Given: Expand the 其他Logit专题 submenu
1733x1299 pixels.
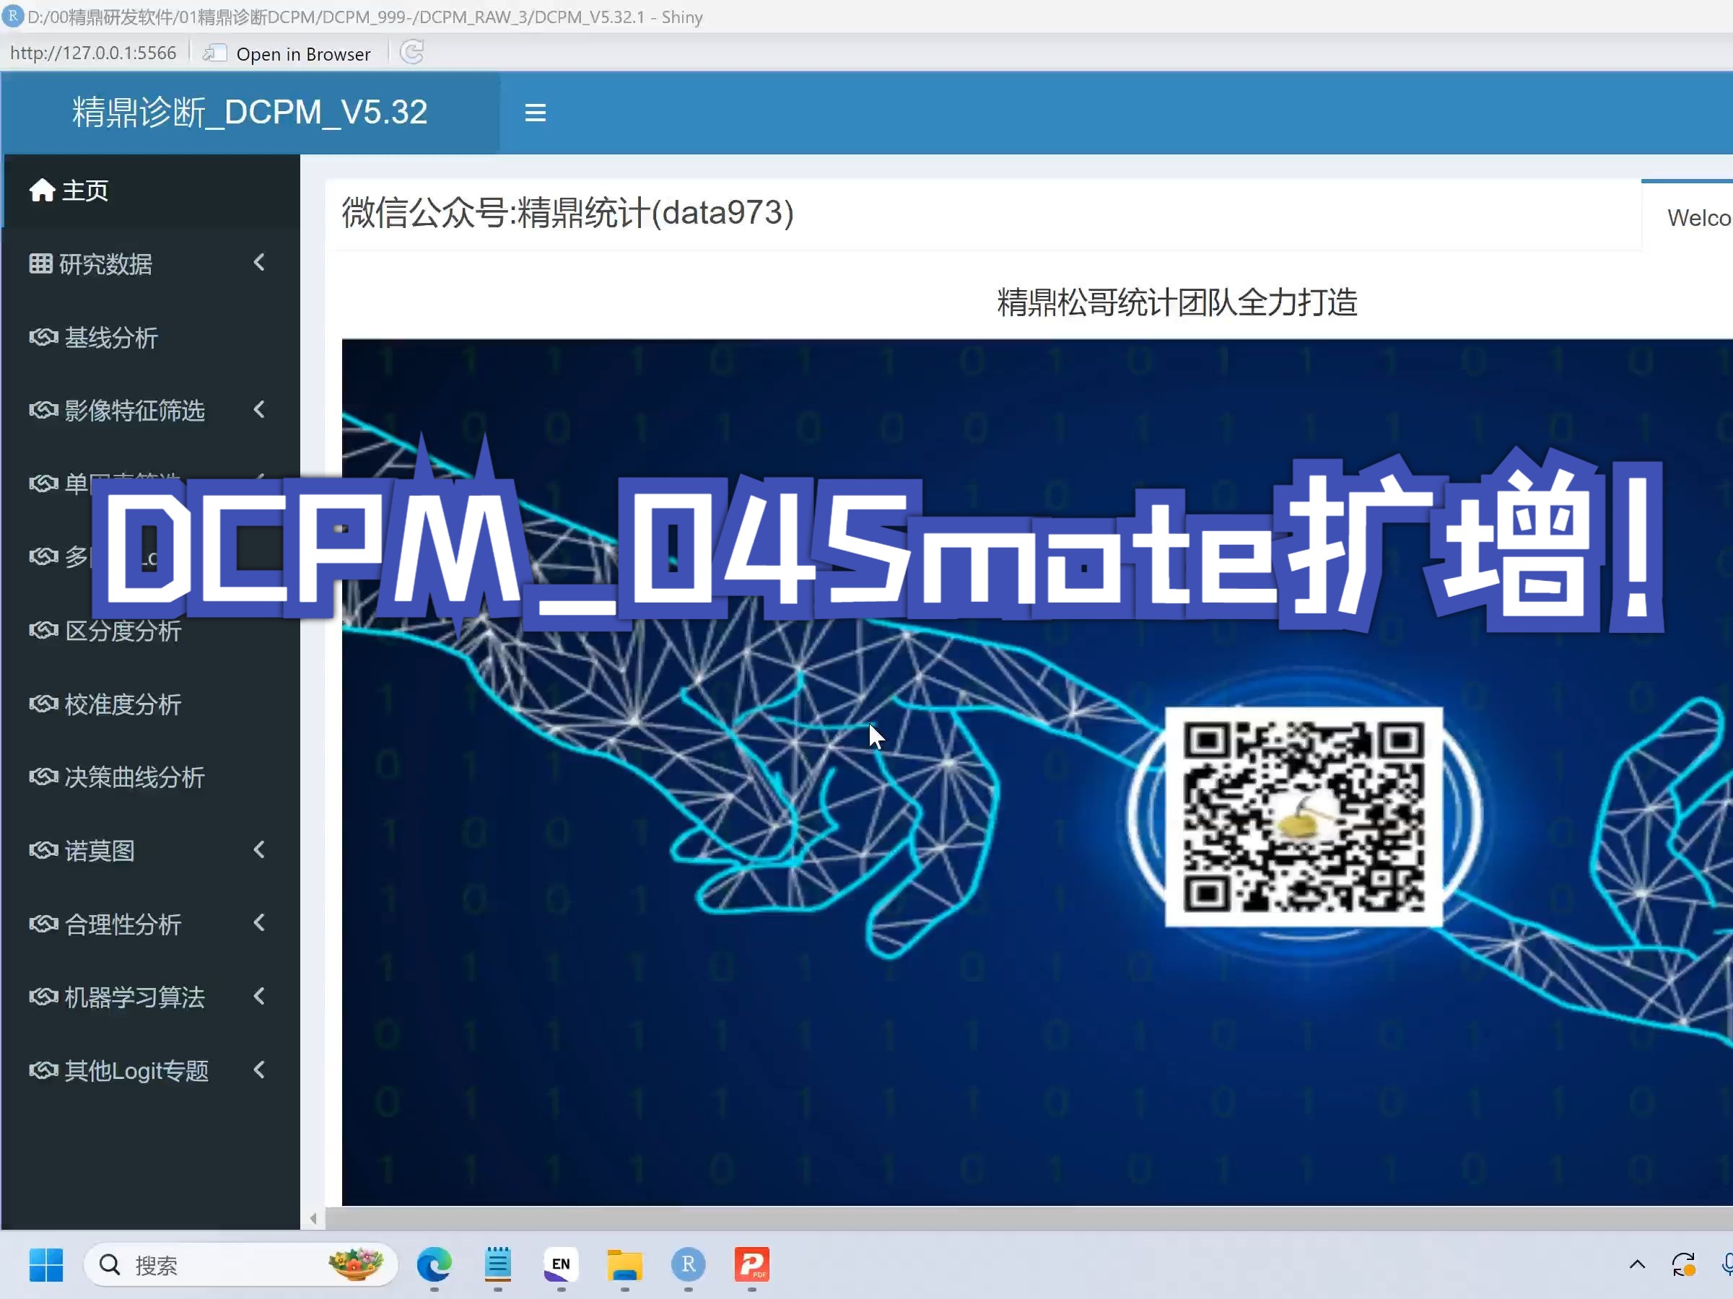Looking at the screenshot, I should point(258,1070).
